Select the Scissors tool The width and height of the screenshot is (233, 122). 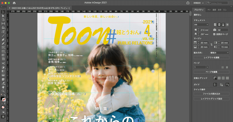click(3, 63)
